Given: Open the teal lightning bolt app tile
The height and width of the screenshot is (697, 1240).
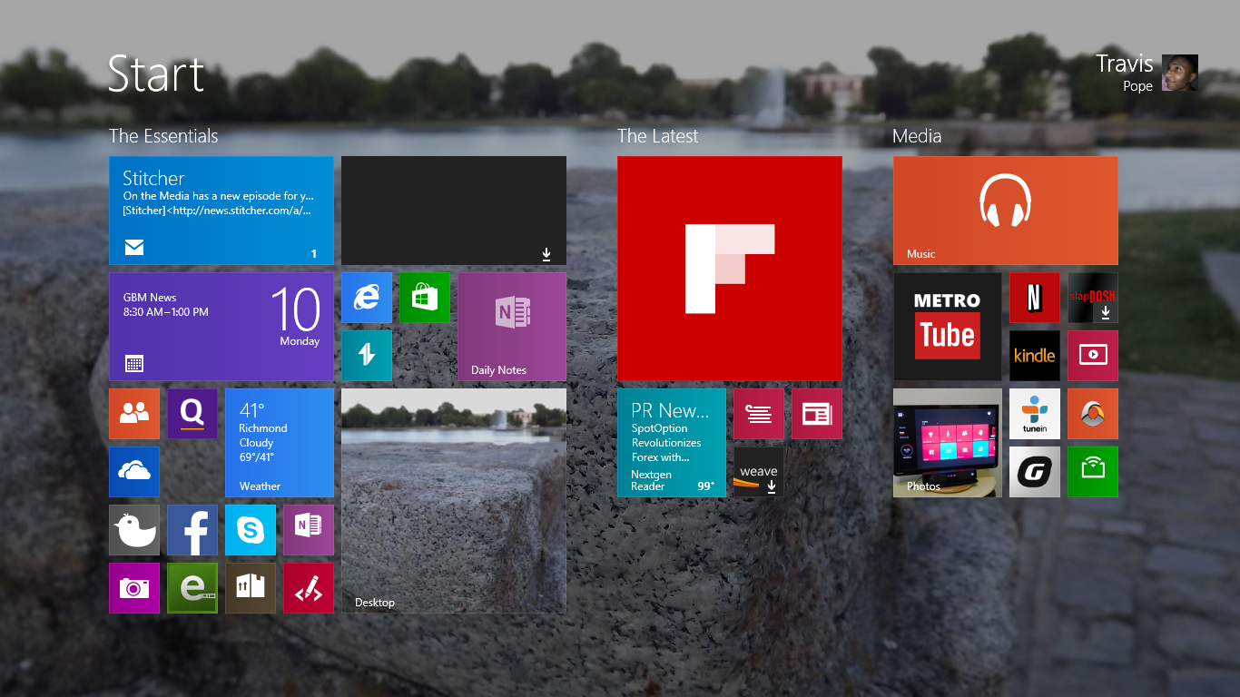Looking at the screenshot, I should pyautogui.click(x=367, y=356).
